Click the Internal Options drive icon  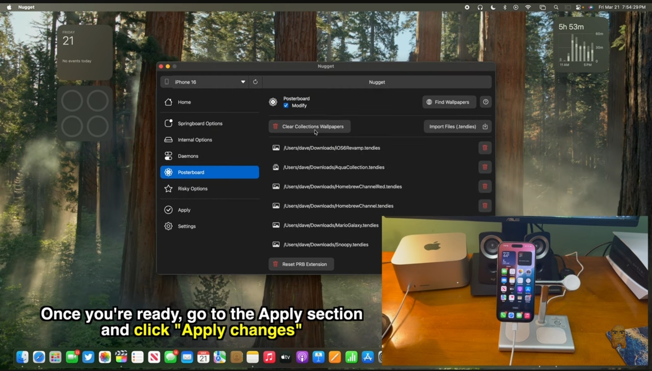(x=168, y=140)
